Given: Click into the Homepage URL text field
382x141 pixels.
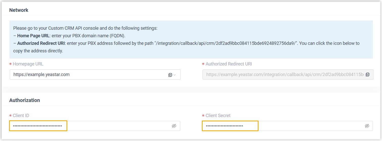Looking at the screenshot, I should tap(88, 75).
